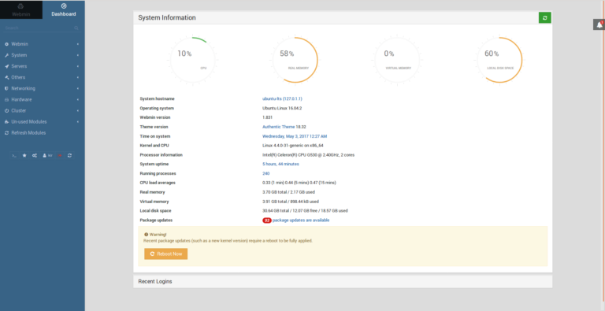
Task: Expand the Webmin menu category
Action: pos(43,44)
